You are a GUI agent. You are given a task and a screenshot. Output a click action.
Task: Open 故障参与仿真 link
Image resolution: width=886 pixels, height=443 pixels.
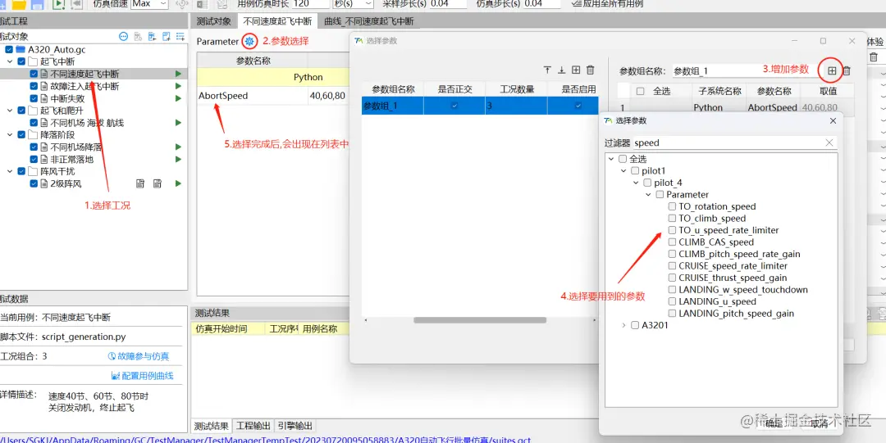[x=139, y=356]
